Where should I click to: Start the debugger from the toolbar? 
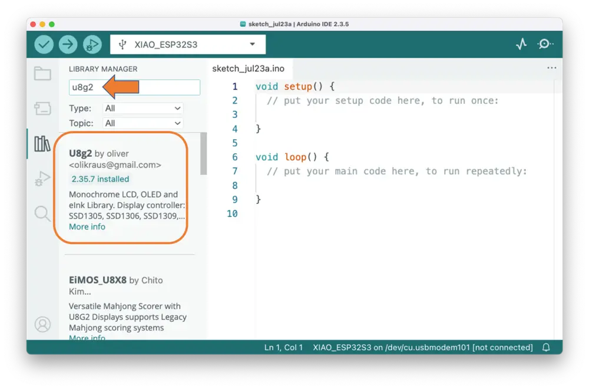92,44
